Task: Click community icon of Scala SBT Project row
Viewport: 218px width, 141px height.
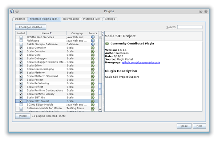Action: click(93, 101)
